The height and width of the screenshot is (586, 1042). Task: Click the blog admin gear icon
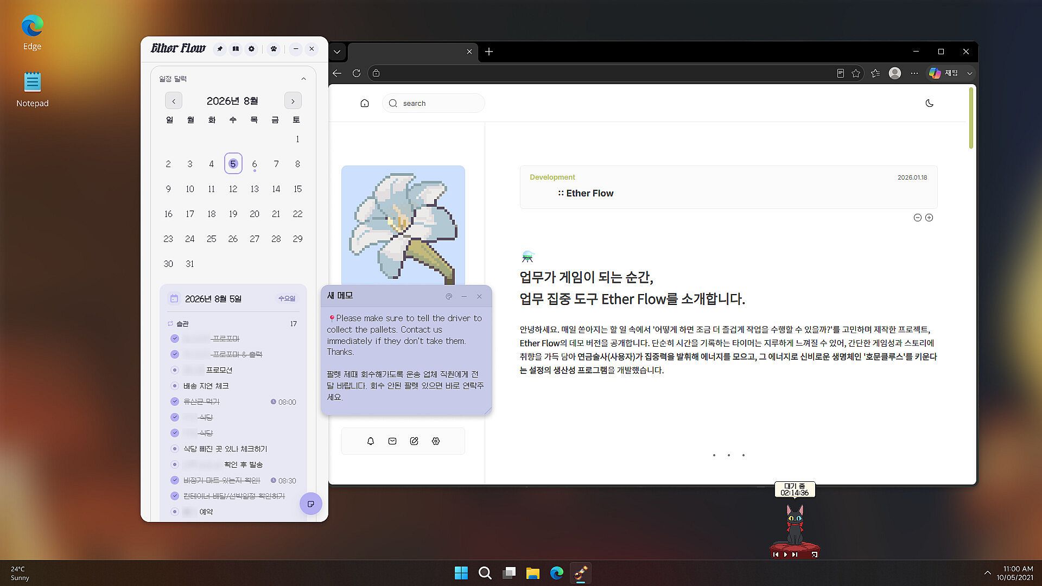(x=436, y=441)
